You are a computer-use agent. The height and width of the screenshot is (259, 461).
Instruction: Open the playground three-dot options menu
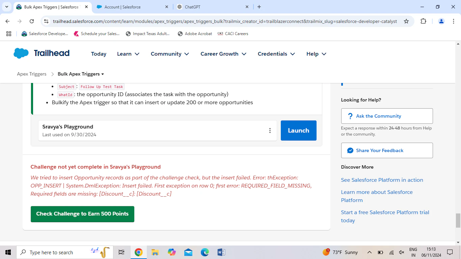pos(270,131)
